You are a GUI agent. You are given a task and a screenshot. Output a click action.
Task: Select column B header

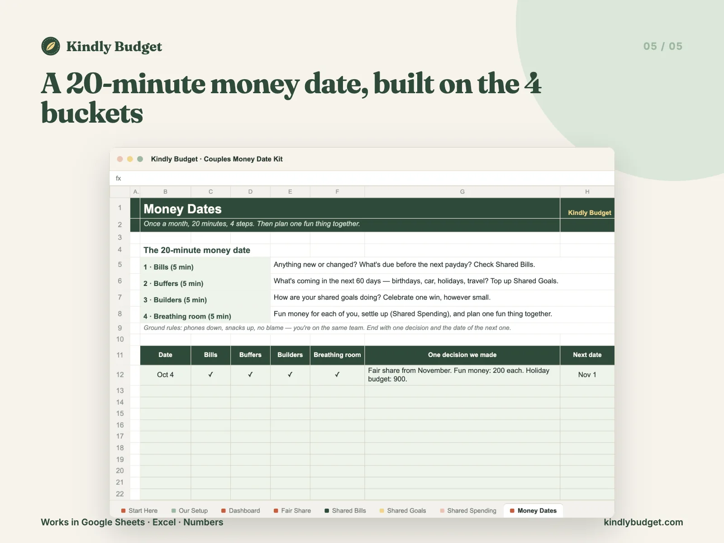pyautogui.click(x=166, y=192)
